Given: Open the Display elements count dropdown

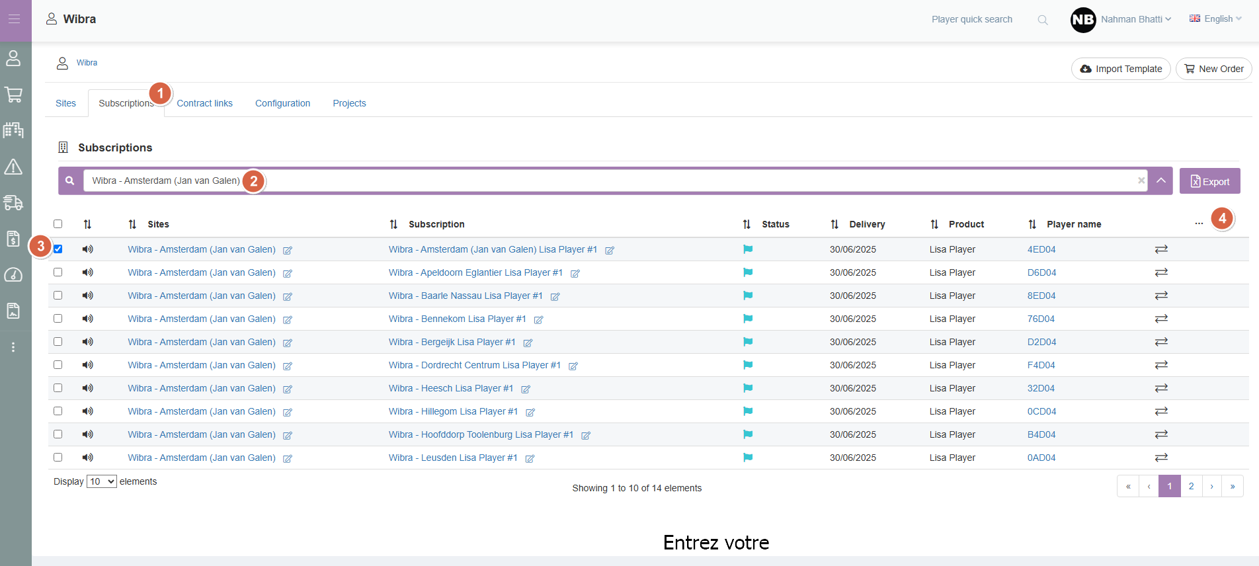Looking at the screenshot, I should click(x=102, y=481).
